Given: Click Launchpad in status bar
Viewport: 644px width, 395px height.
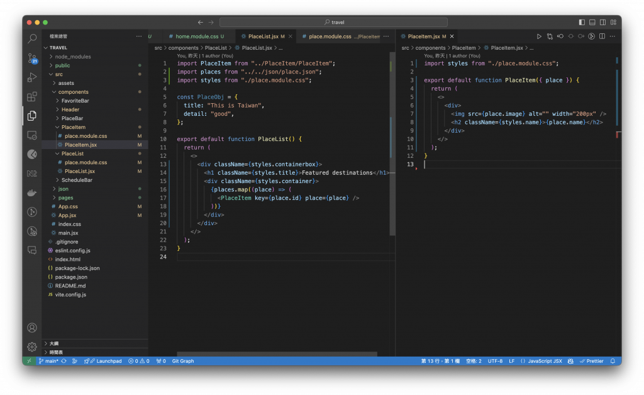Looking at the screenshot, I should pos(103,361).
